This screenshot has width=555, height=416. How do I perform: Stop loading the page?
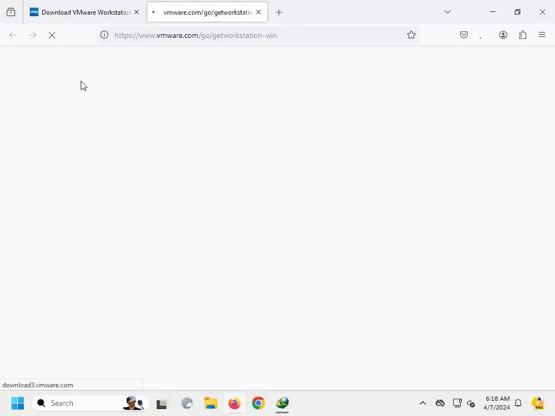[52, 35]
